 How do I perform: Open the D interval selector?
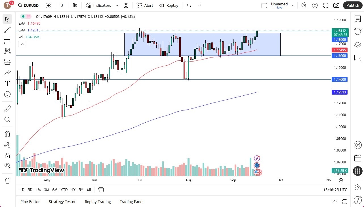pos(61,5)
